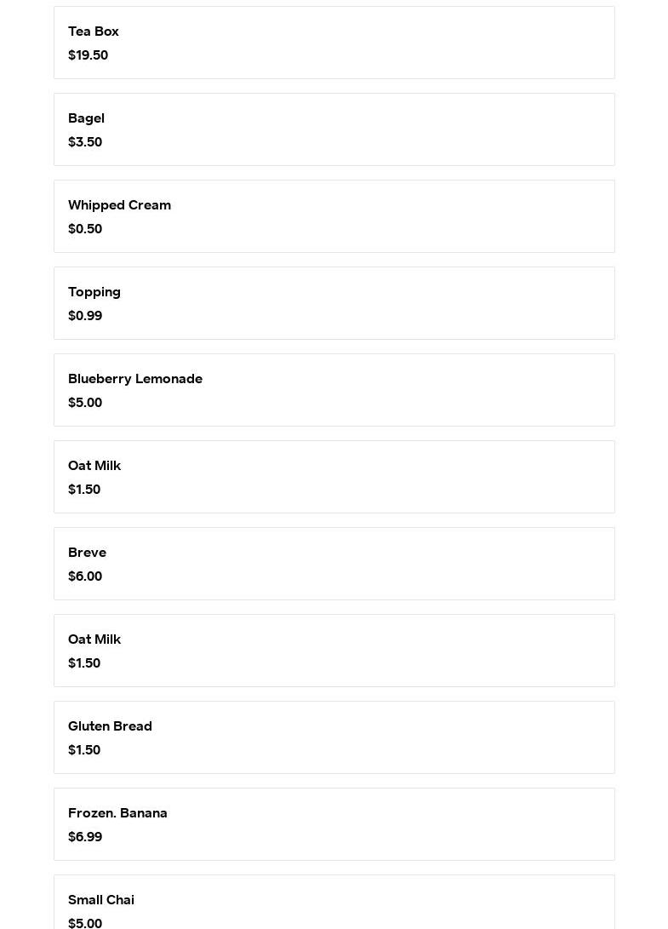
Task: Select the Topping item
Action: (334, 303)
